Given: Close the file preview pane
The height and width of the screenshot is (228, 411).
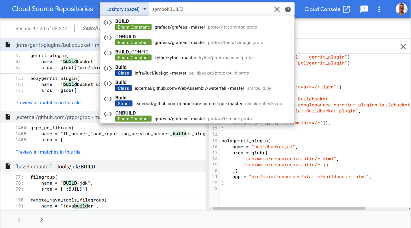Looking at the screenshot, I should (x=403, y=46).
